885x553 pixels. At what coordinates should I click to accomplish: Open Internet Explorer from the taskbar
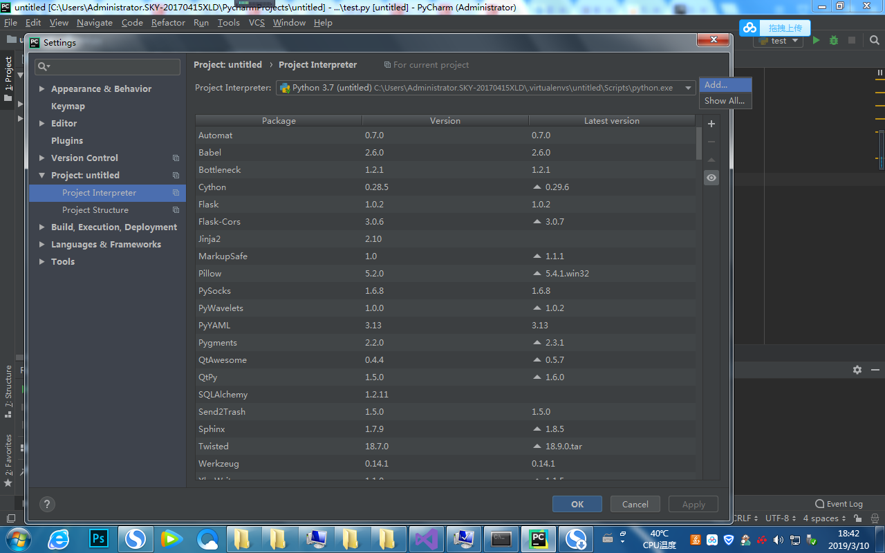pyautogui.click(x=58, y=538)
